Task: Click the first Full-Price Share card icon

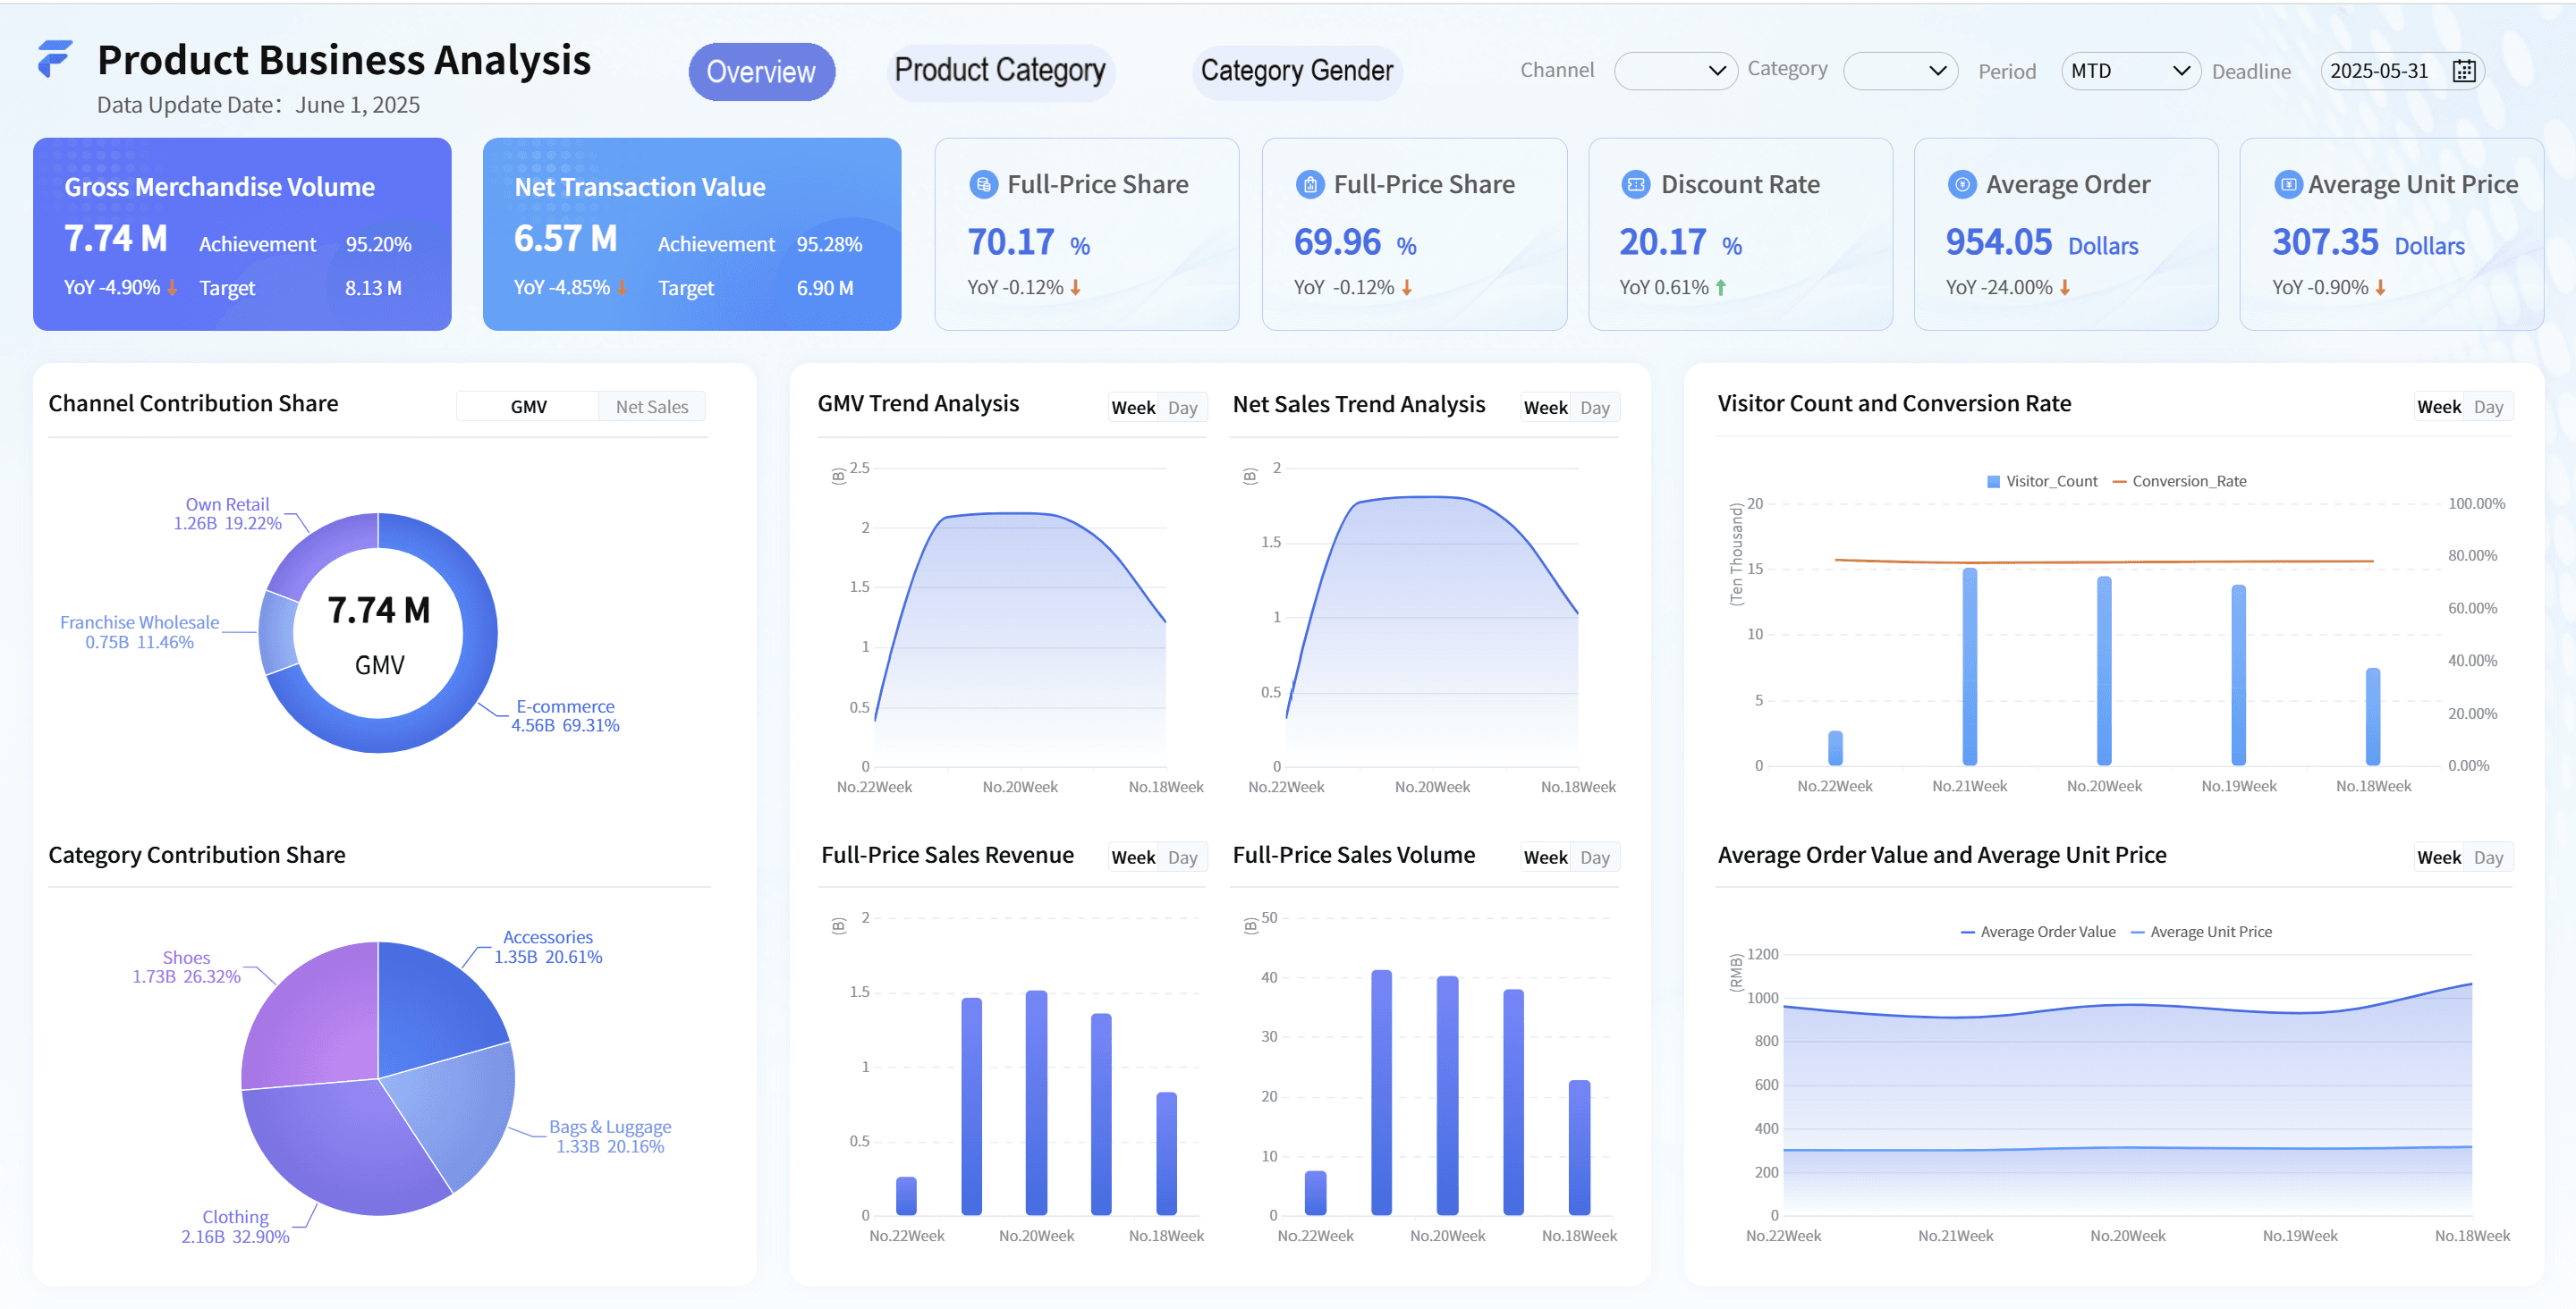Action: [983, 184]
